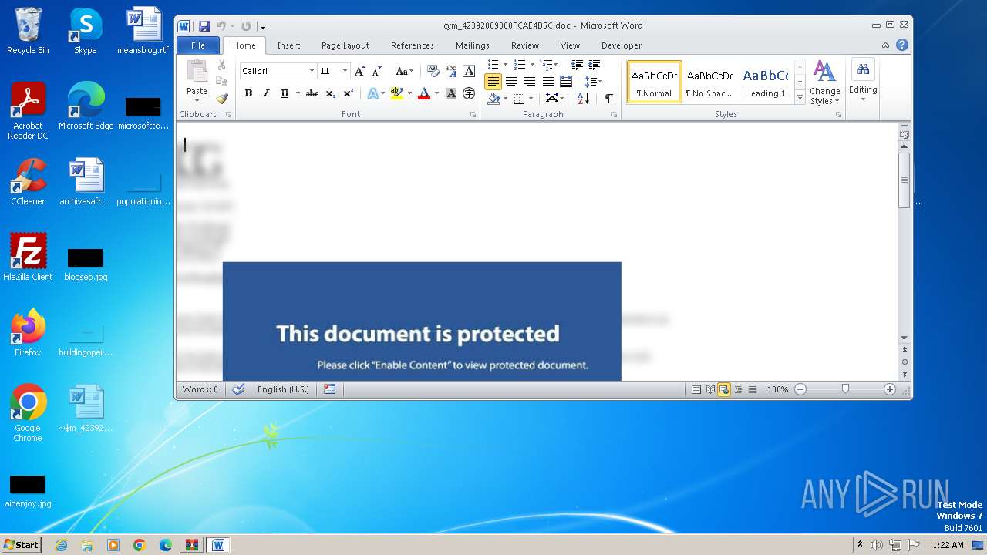Image resolution: width=987 pixels, height=555 pixels.
Task: Click the Phonetic Guide icon
Action: pyautogui.click(x=451, y=71)
